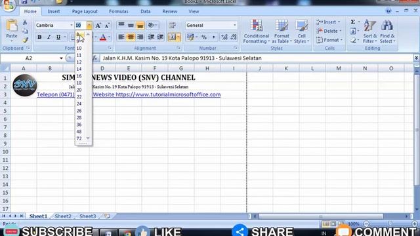Click Percent Style icon
The width and height of the screenshot is (420, 236).
pyautogui.click(x=204, y=37)
